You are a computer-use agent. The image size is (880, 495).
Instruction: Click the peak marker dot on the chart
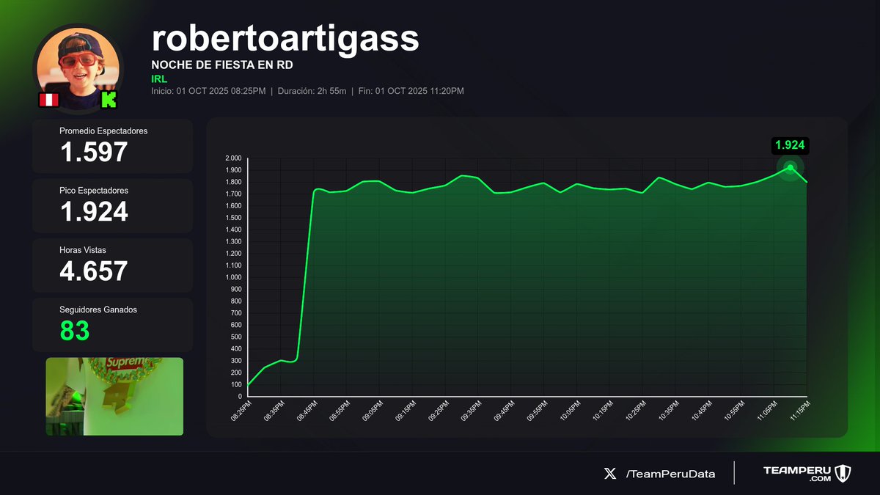(x=790, y=167)
